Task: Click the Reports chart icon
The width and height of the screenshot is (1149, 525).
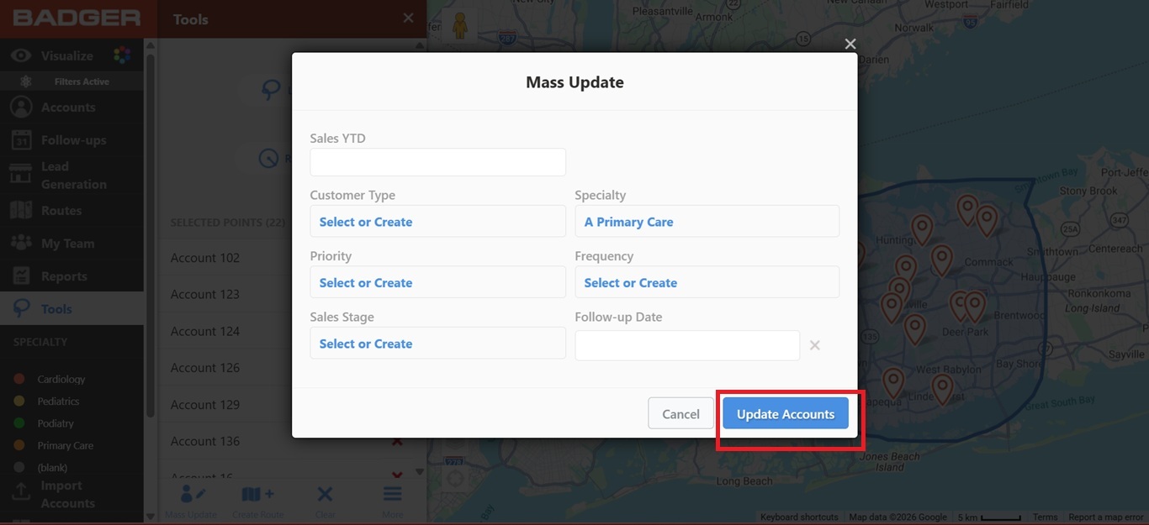Action: (21, 276)
